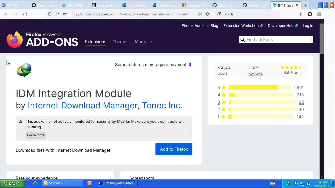
Task: Focus the browser Search box
Action: (247, 14)
